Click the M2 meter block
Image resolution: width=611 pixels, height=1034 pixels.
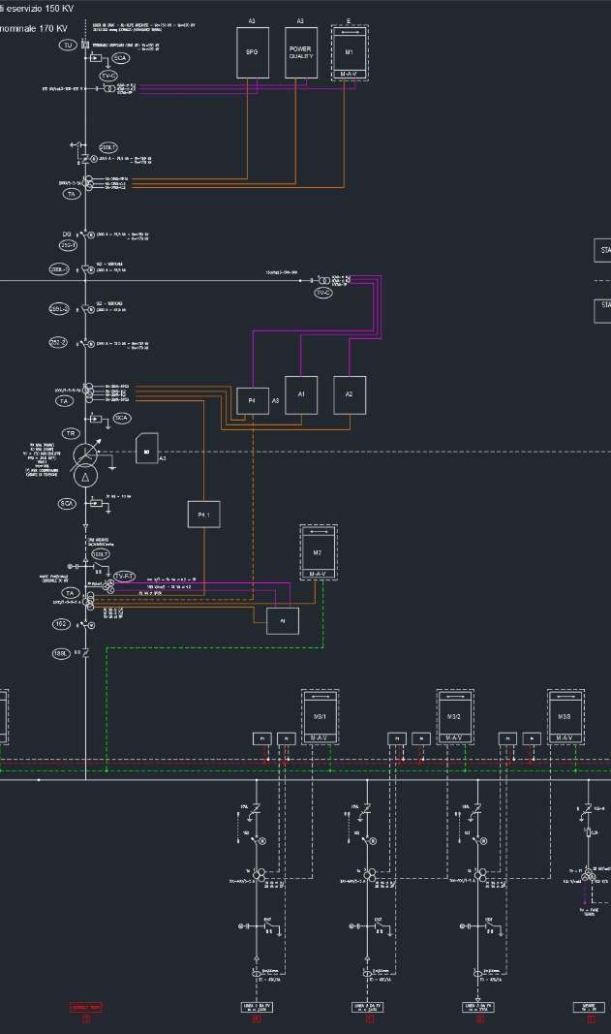[x=319, y=552]
